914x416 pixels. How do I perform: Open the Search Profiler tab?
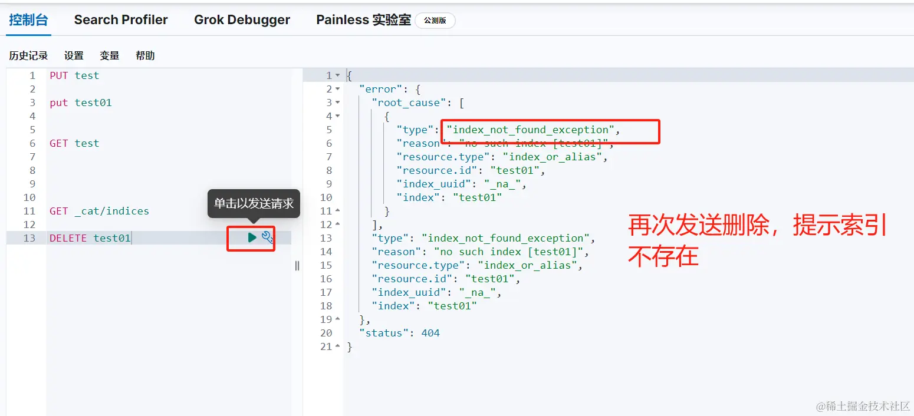[x=121, y=19]
